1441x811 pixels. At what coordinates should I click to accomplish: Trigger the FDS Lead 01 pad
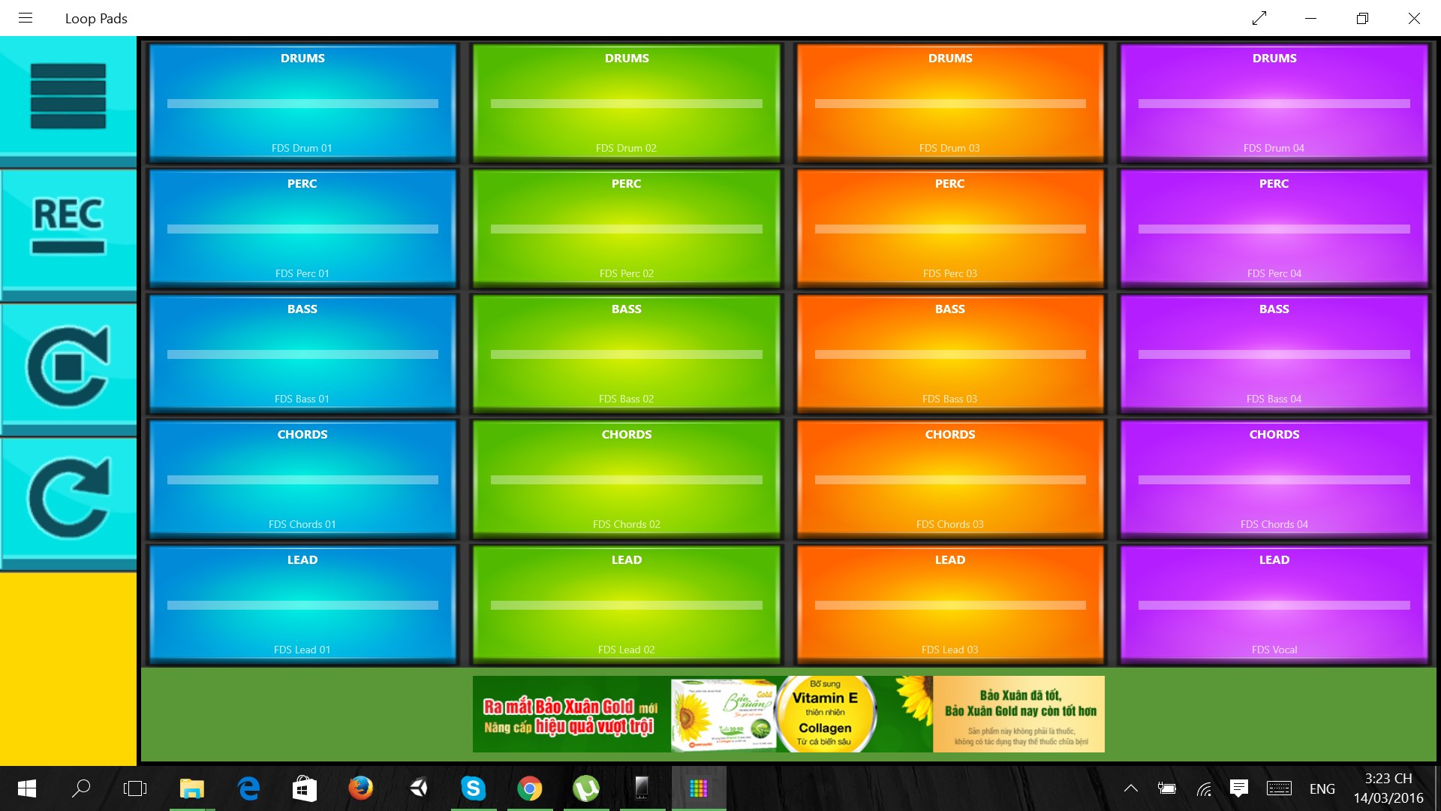pos(302,604)
